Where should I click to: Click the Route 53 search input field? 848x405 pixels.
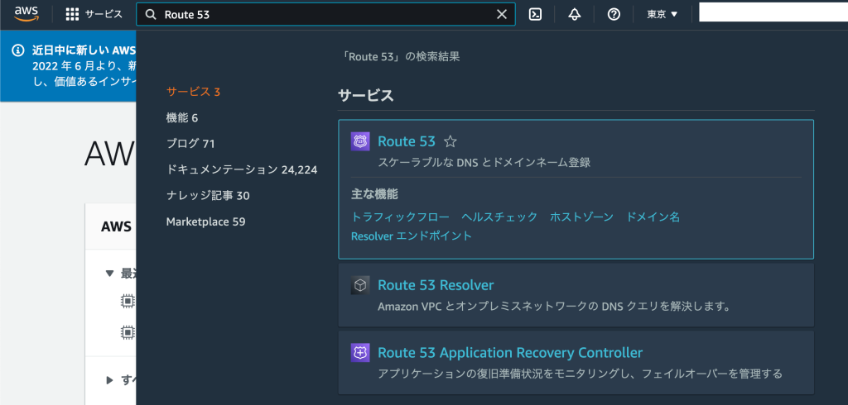pos(325,15)
